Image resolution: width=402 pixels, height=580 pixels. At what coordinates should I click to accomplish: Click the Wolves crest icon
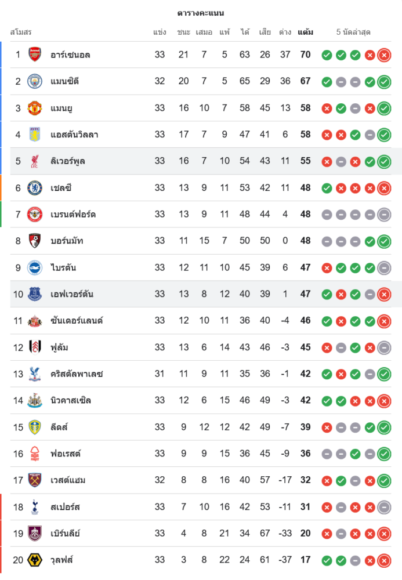[x=35, y=560]
